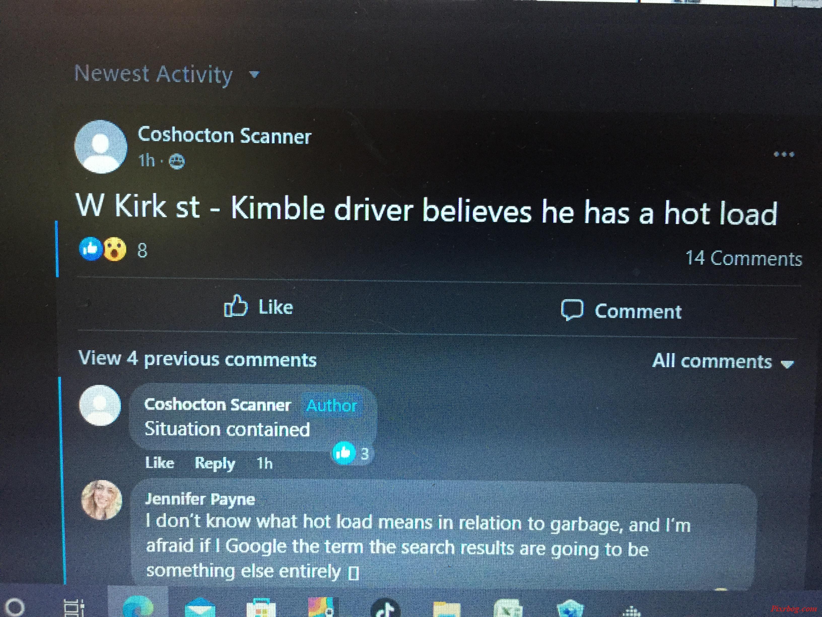Like the Situation contained comment

point(159,463)
